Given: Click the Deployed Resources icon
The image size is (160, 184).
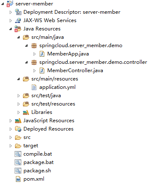Looking at the screenshot, I should [x=18, y=129].
